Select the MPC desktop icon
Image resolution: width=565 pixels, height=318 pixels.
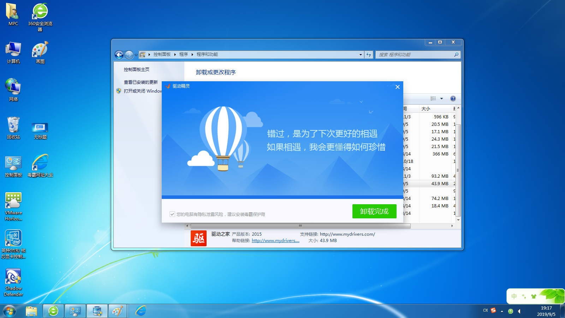[x=13, y=14]
